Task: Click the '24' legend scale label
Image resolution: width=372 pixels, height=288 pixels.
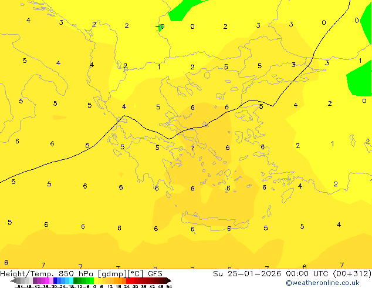Action: point(127,286)
